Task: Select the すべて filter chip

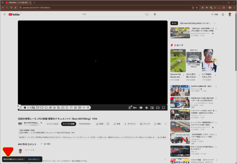Action: pyautogui.click(x=174, y=23)
